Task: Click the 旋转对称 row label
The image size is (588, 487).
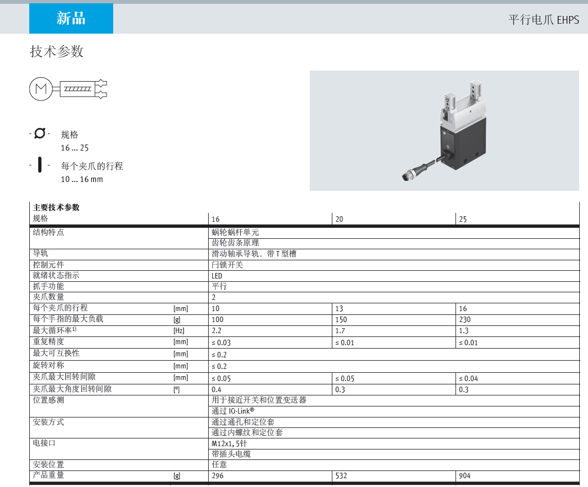Action: coord(49,365)
